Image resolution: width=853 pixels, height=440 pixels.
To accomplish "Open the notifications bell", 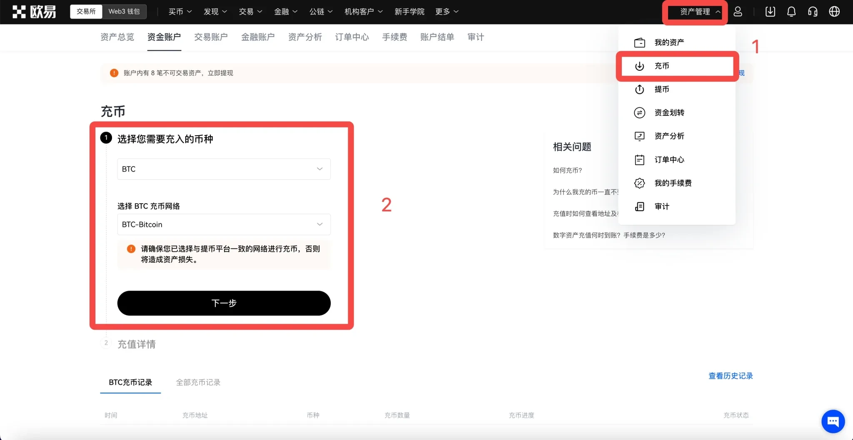I will [791, 12].
